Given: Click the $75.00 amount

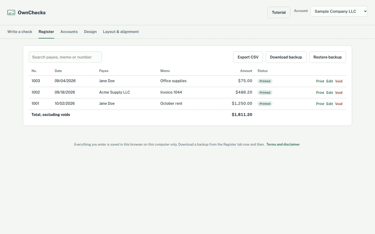Looking at the screenshot, I should pos(245,81).
